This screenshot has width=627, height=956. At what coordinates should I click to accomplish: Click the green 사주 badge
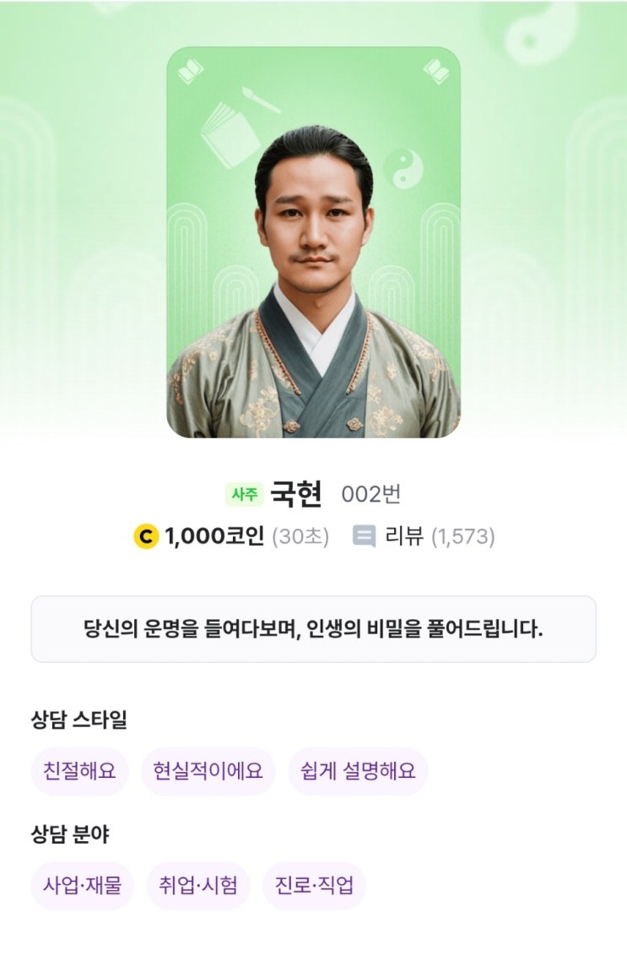pos(245,494)
